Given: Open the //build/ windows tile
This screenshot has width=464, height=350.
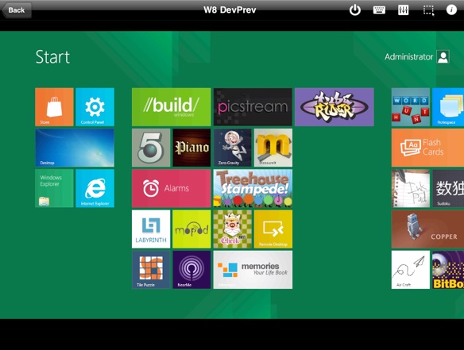Looking at the screenshot, I should pyautogui.click(x=172, y=107).
